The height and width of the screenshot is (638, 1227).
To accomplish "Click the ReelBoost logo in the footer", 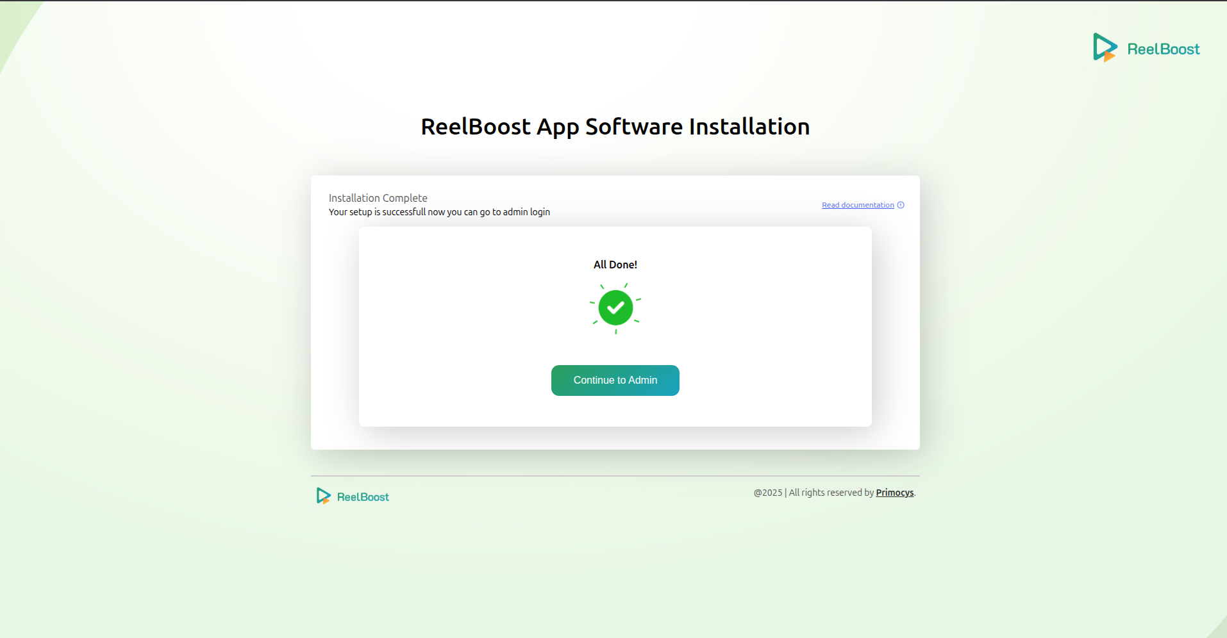I will point(353,496).
